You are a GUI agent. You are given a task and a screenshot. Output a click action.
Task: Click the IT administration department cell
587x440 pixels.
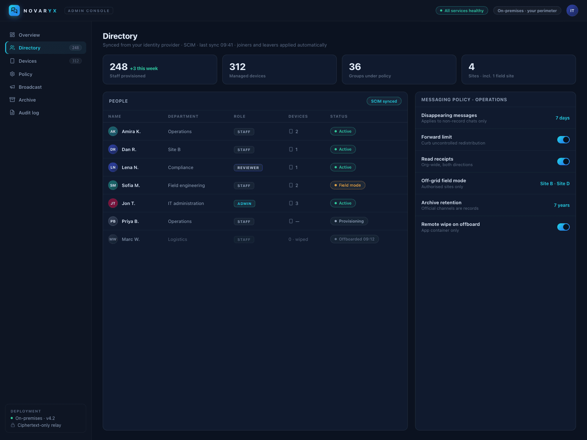[x=186, y=203]
